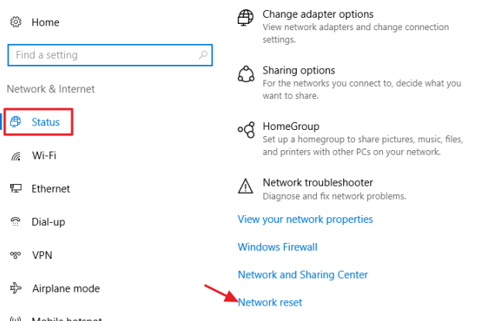The image size is (492, 321).
Task: Open the Windows Firewall link
Action: (x=277, y=247)
